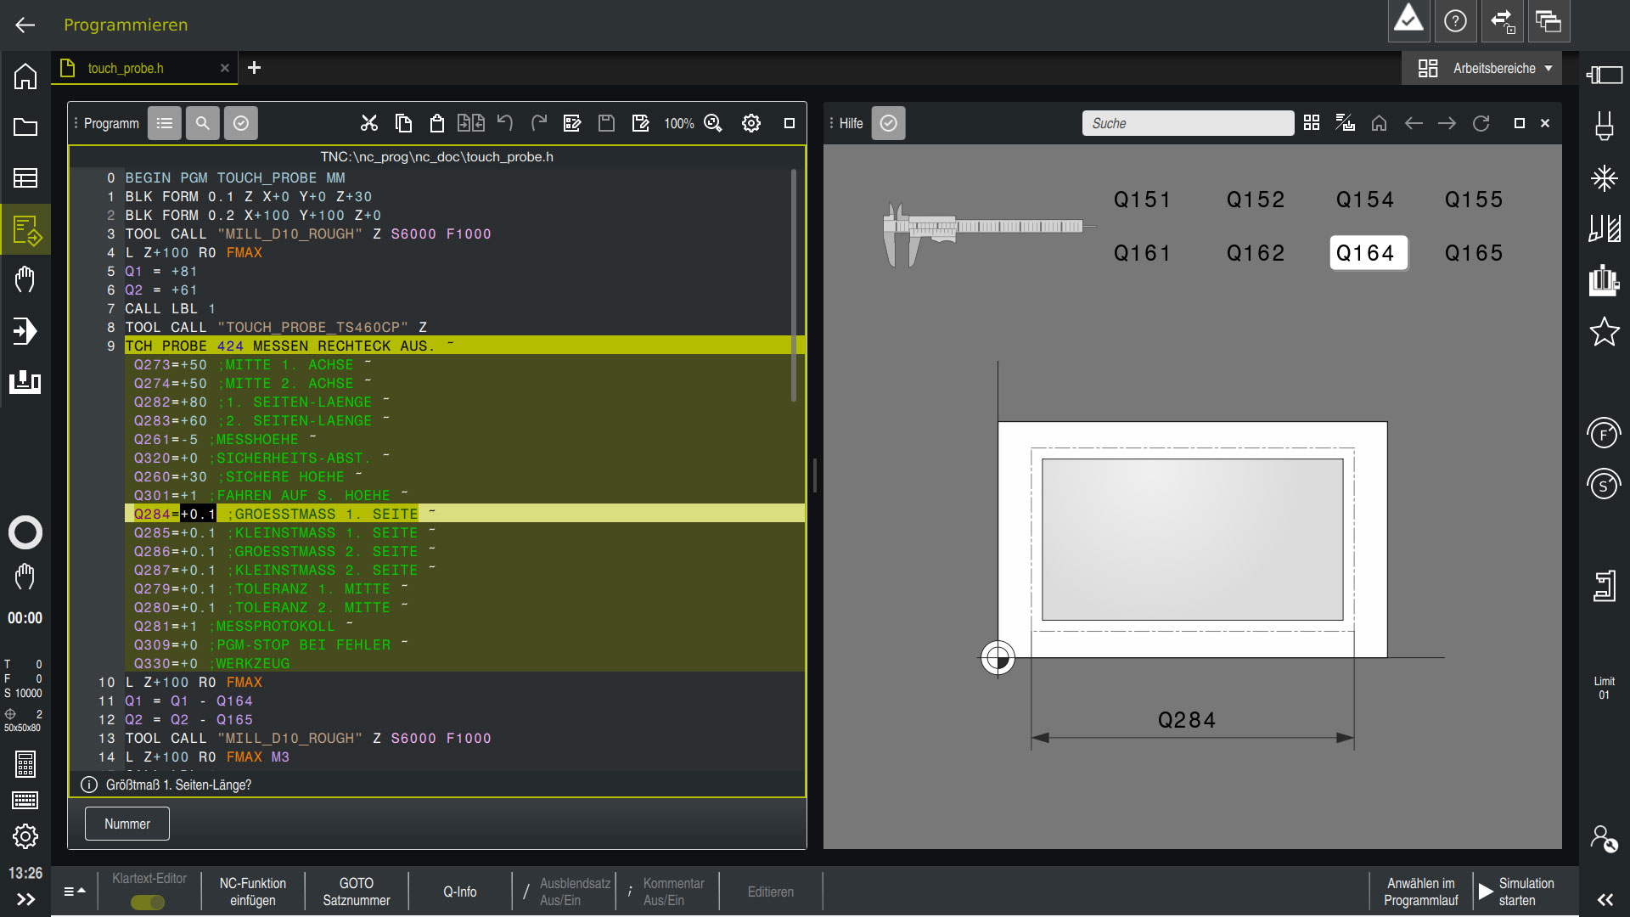Open the on-screen keyboard icon
Screen dimensions: 1630x917
click(x=25, y=800)
